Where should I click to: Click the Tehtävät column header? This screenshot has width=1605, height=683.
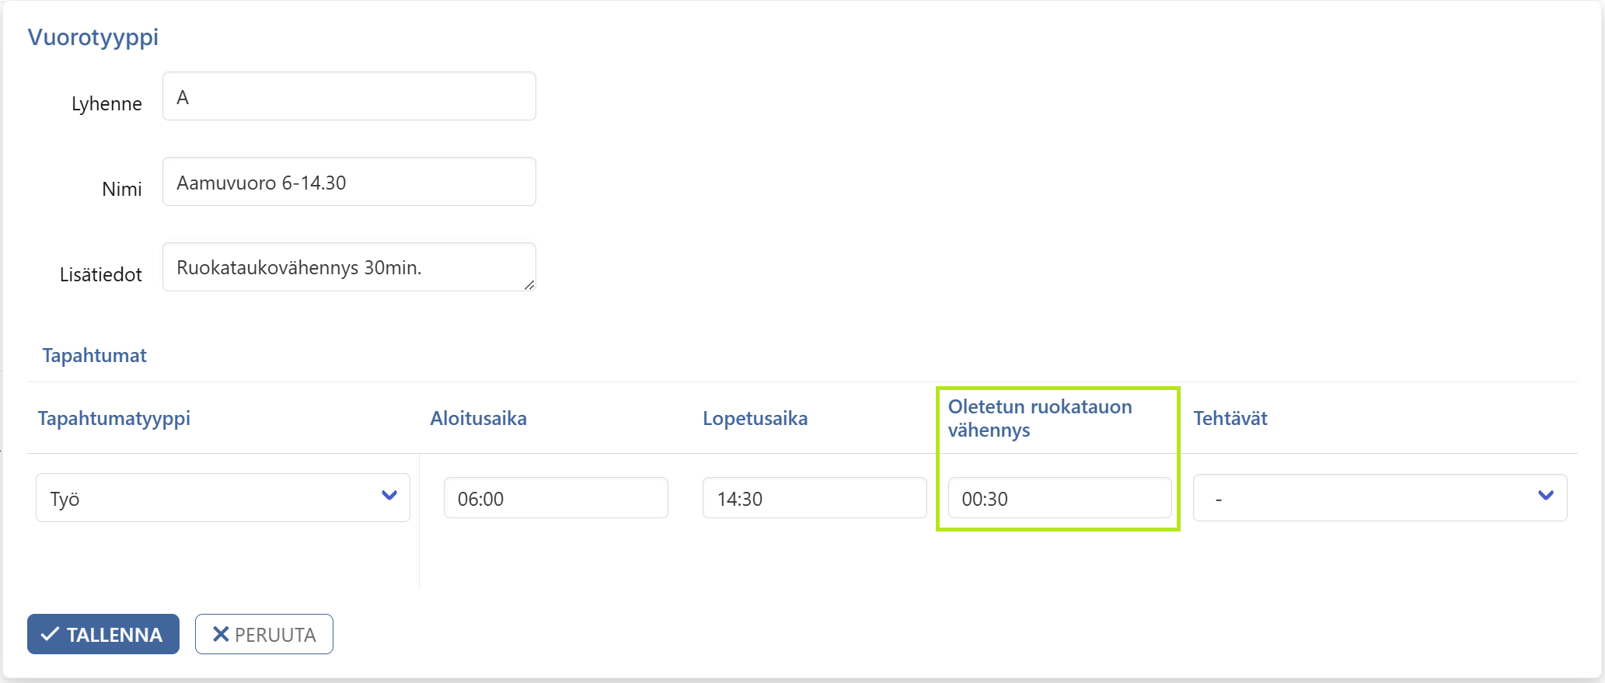point(1230,418)
